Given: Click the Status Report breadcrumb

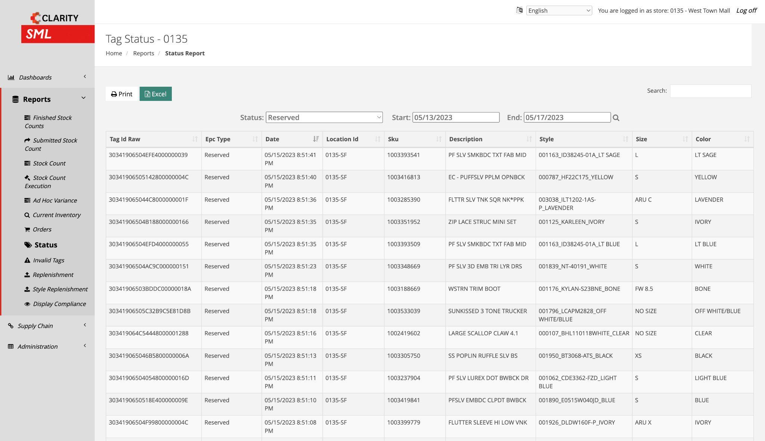Looking at the screenshot, I should 185,53.
